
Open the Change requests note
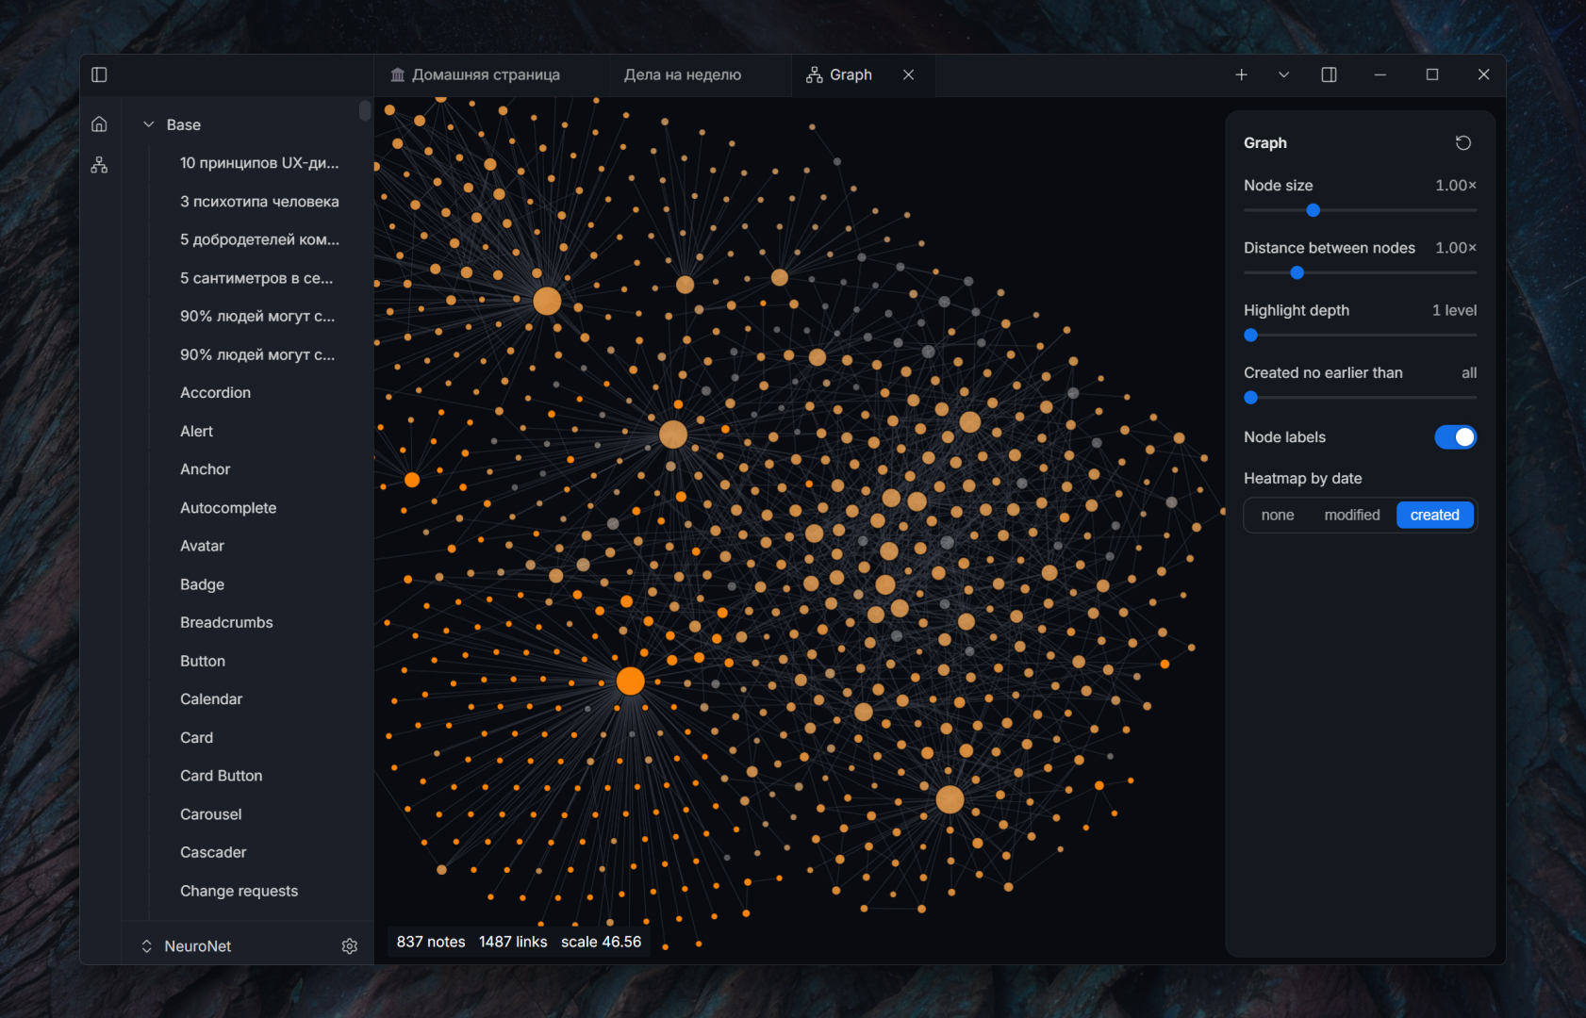click(x=240, y=891)
